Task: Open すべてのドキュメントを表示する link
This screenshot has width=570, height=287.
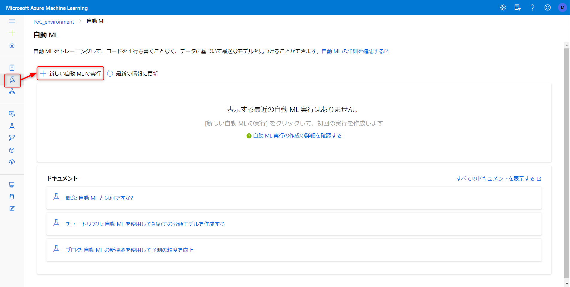Action: (495, 179)
